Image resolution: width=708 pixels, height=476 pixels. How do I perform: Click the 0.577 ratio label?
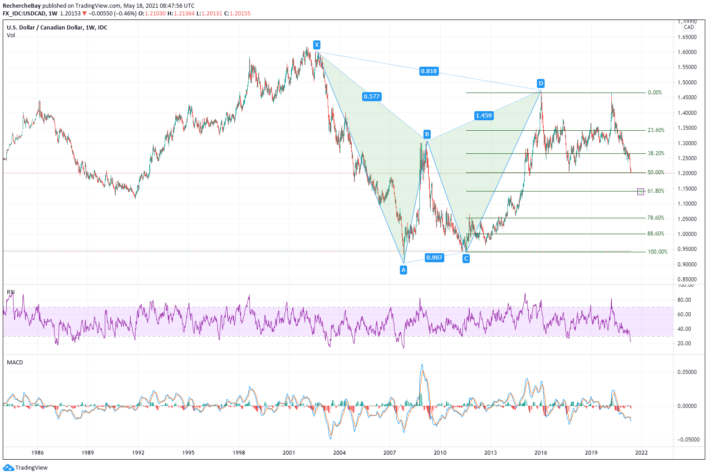tap(372, 96)
